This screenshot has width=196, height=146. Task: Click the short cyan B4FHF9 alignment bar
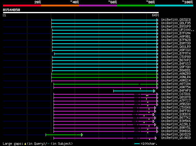pyautogui.click(x=134, y=91)
